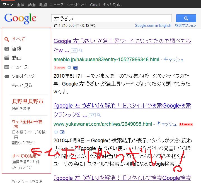Select タイムライン filter
The width and height of the screenshot is (201, 183).
click(x=22, y=167)
